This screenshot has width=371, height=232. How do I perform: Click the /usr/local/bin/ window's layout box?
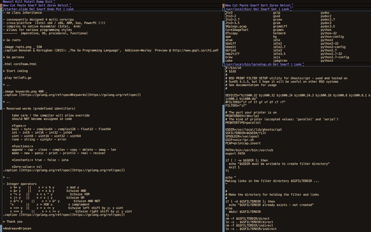(x=223, y=9)
